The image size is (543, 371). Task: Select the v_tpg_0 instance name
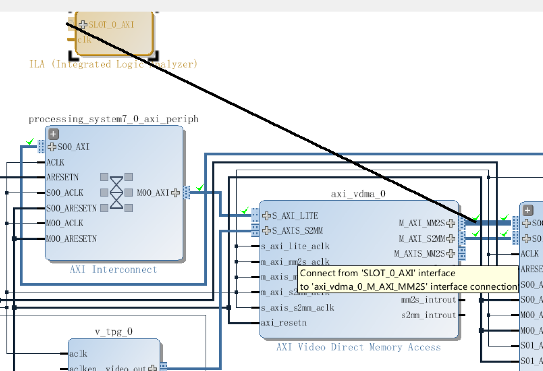pos(114,332)
